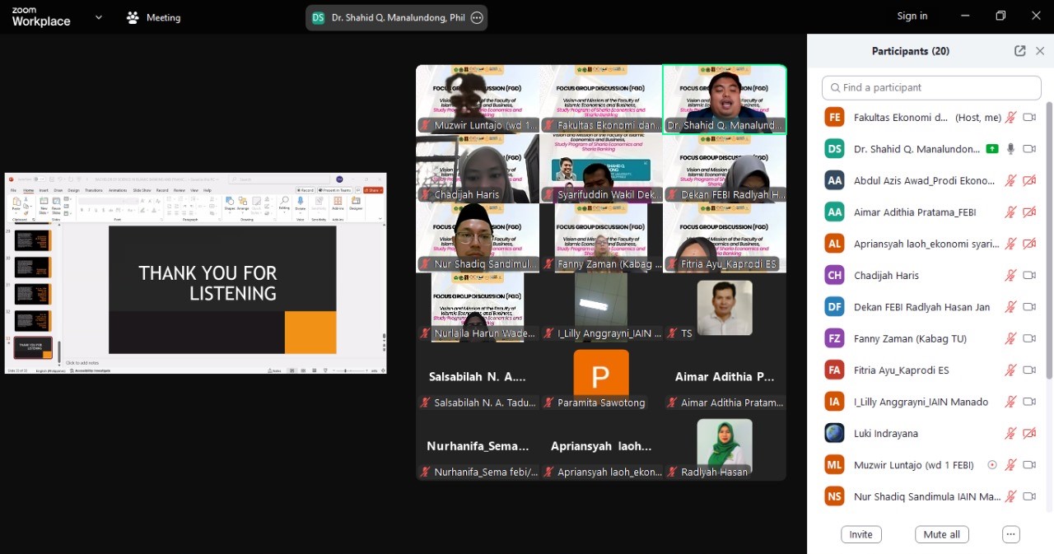Expand the Dr. Shahid Q. Manalundong speaker pill
This screenshot has width=1054, height=554.
pos(397,17)
